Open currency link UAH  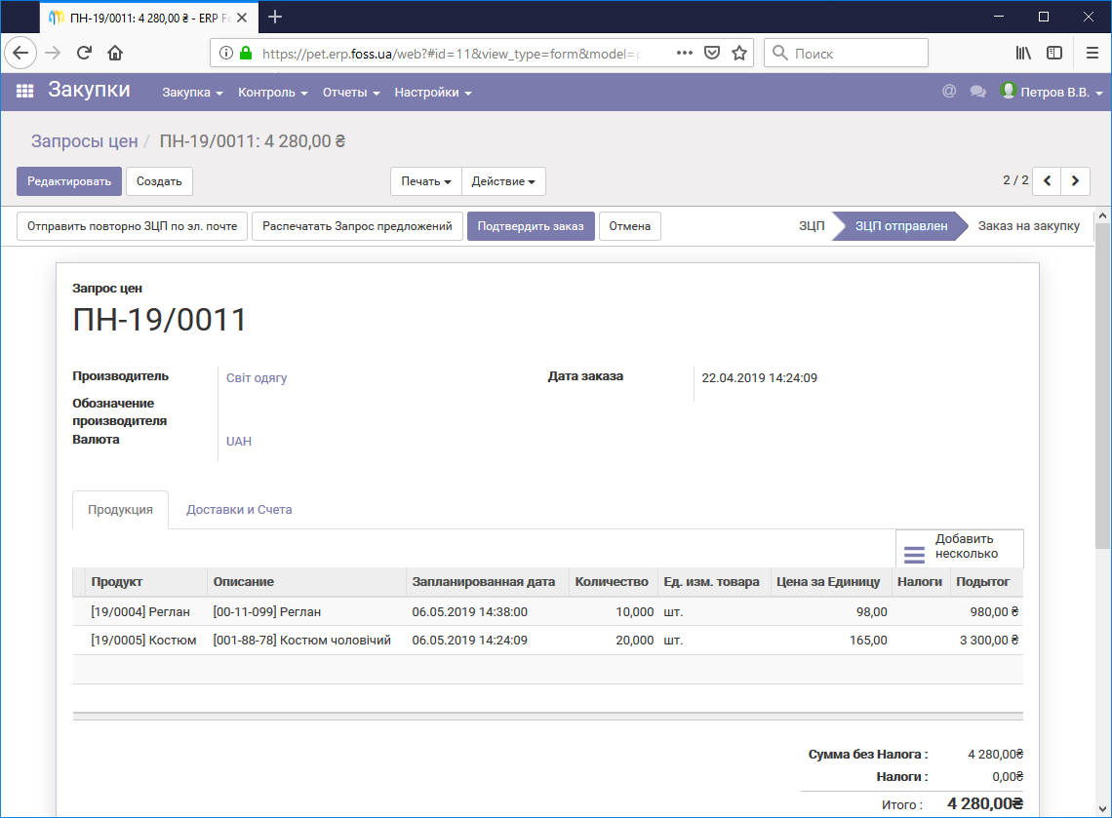(239, 441)
